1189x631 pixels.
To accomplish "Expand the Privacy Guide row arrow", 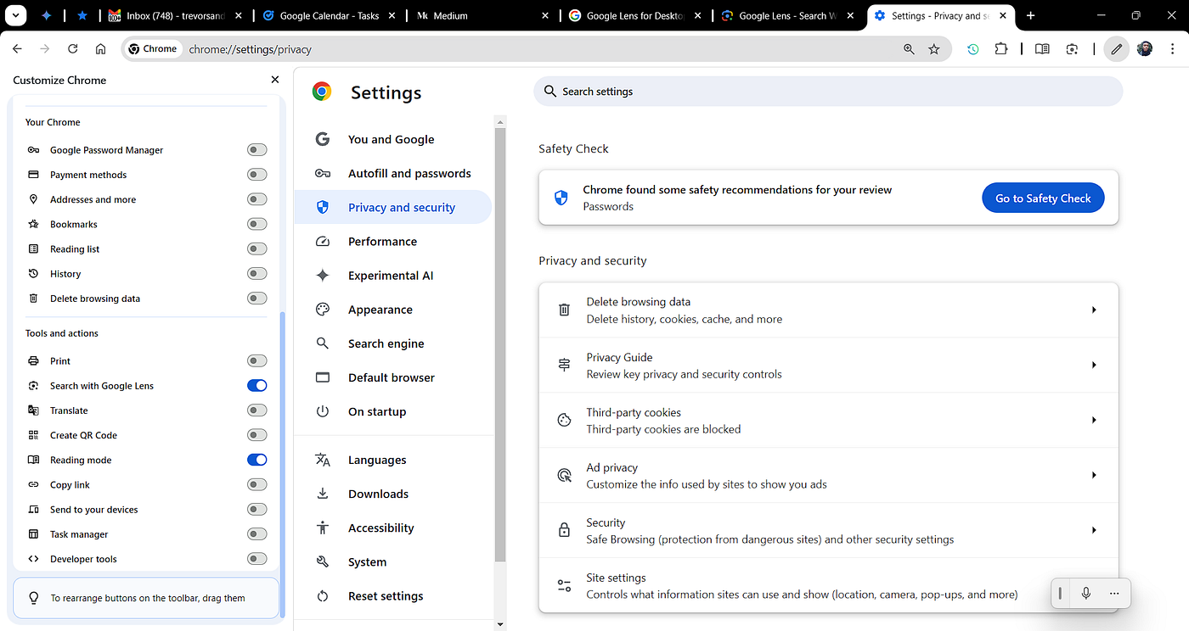I will [x=1094, y=366].
